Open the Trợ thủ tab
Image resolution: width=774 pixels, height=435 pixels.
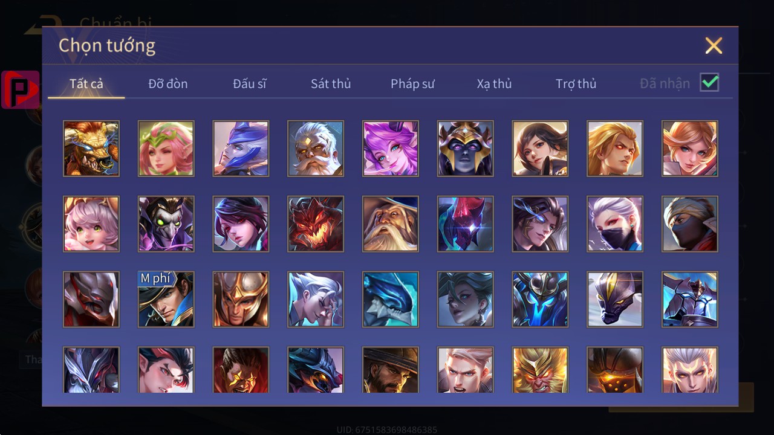click(576, 83)
